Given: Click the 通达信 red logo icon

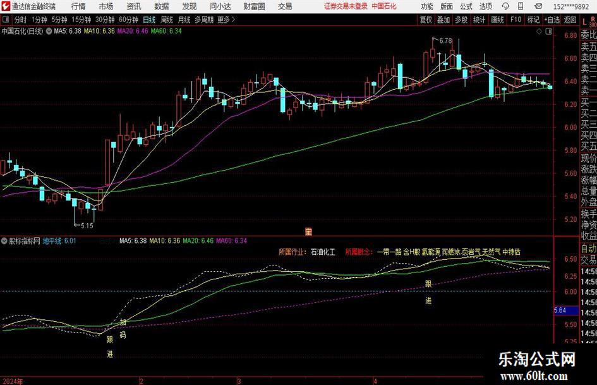Looking at the screenshot, I should click(6, 6).
